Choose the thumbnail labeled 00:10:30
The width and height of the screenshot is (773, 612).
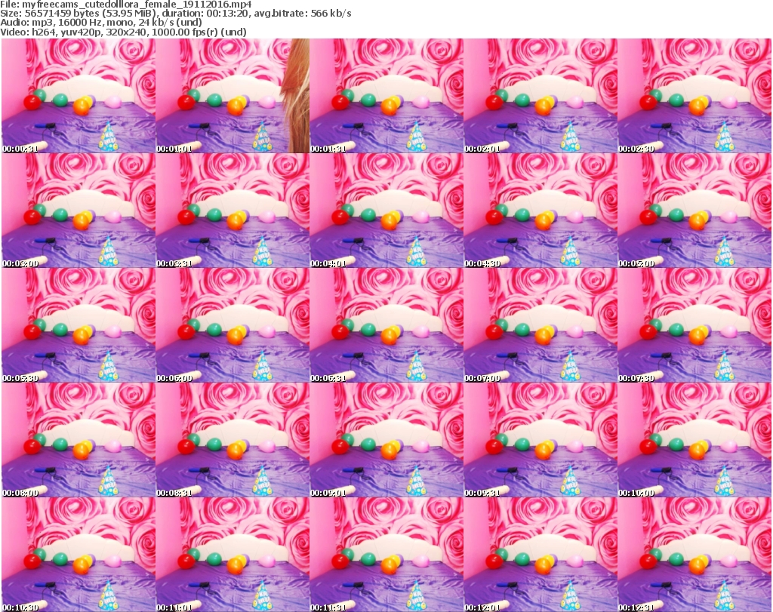point(79,555)
